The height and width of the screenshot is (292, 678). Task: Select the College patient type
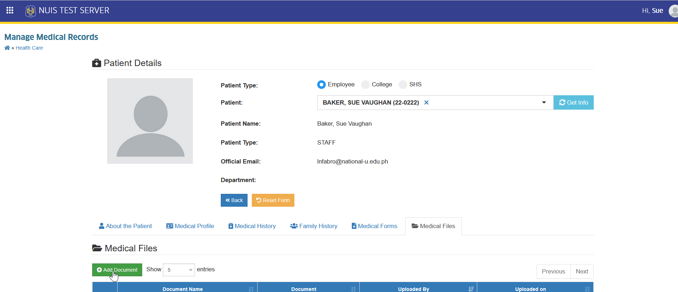[x=365, y=85]
